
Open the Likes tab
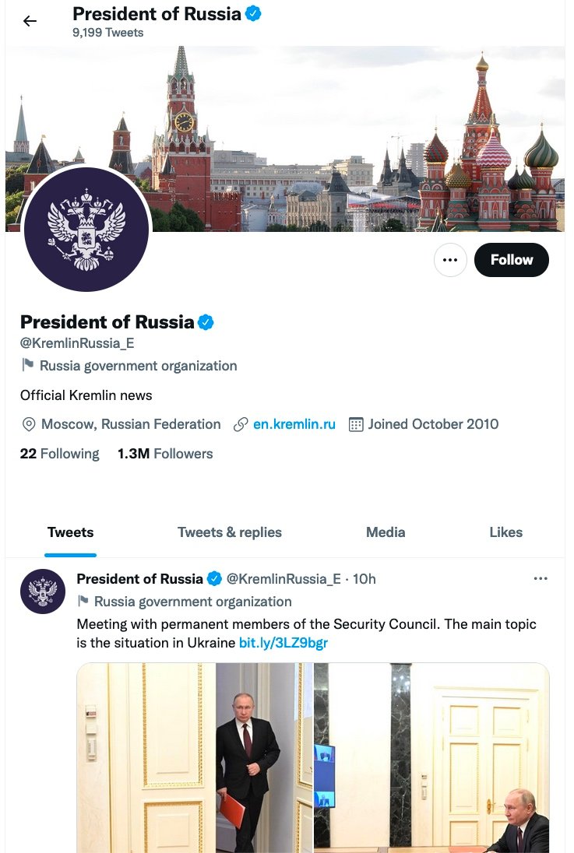(x=505, y=532)
